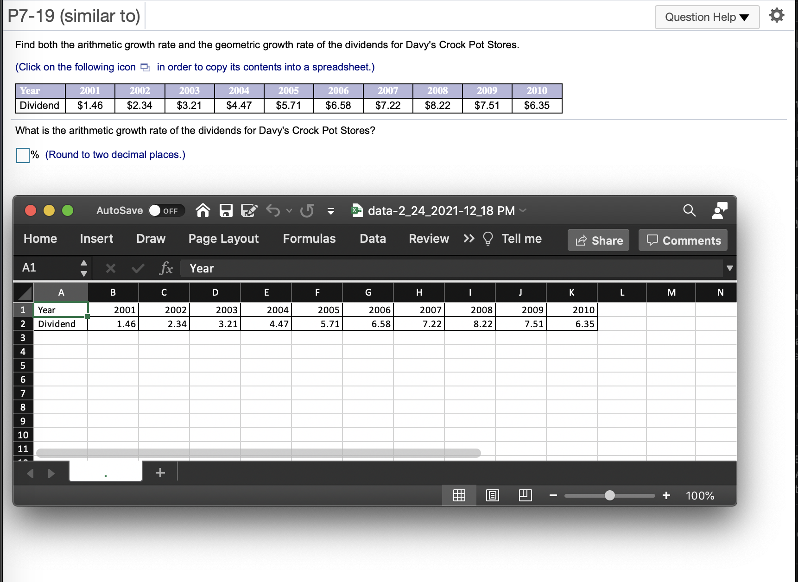Click the settings gear icon
798x582 pixels.
(777, 16)
